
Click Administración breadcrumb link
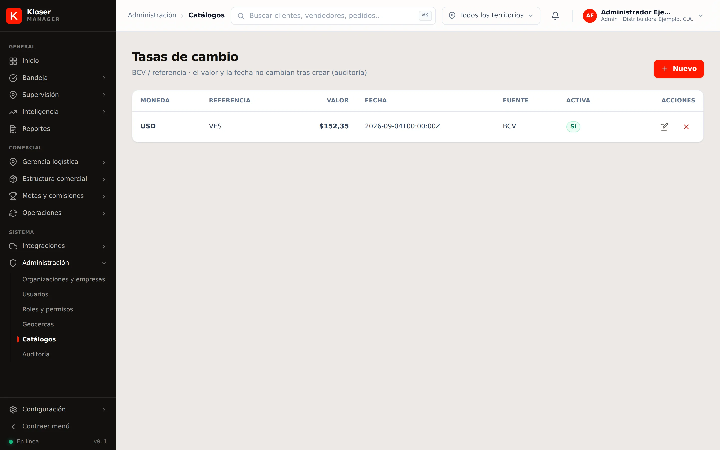(x=152, y=15)
